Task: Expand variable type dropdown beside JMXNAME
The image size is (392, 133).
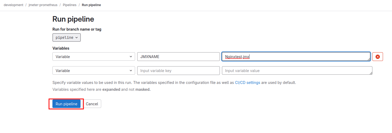Action: pos(94,56)
